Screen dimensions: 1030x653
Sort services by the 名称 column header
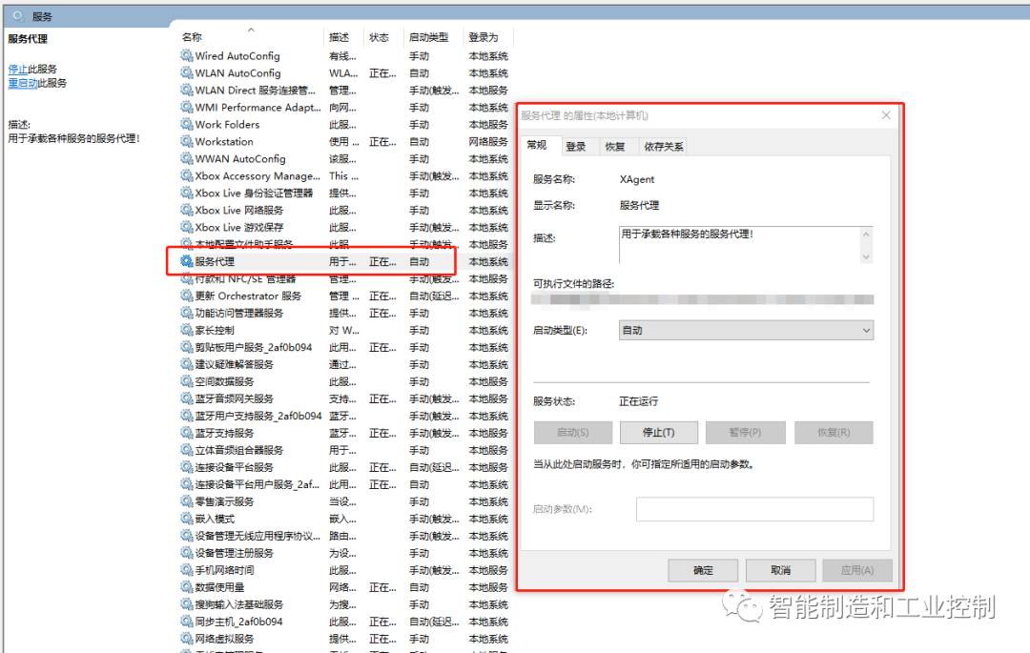[193, 37]
